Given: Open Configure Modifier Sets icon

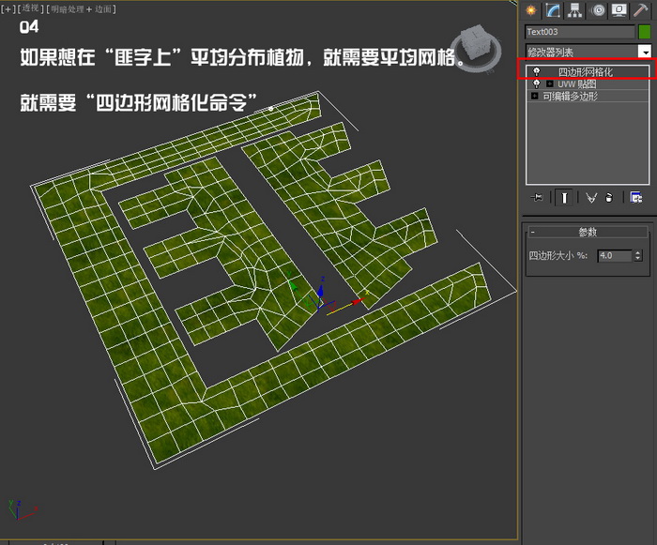Looking at the screenshot, I should [x=636, y=197].
